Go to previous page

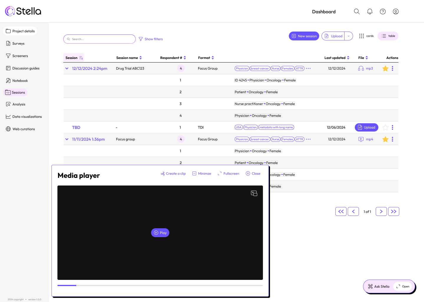tap(353, 211)
